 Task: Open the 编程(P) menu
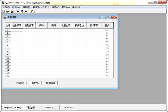tap(36, 7)
